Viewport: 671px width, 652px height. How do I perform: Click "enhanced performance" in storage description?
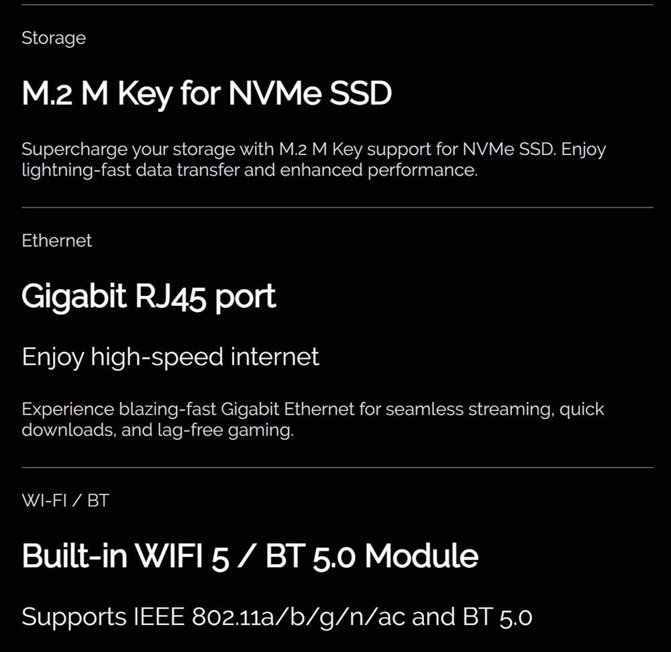[x=378, y=170]
